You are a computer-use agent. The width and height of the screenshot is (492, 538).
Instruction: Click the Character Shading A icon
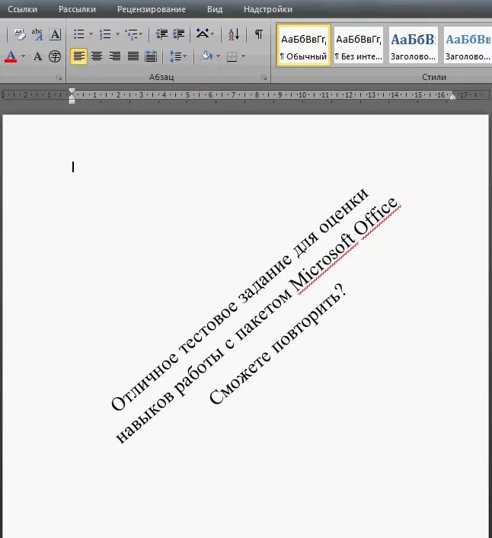(37, 56)
